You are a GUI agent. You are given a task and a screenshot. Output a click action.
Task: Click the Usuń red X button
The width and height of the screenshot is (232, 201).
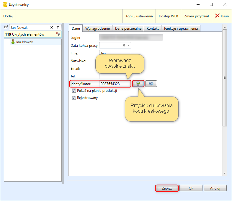pyautogui.click(x=222, y=16)
